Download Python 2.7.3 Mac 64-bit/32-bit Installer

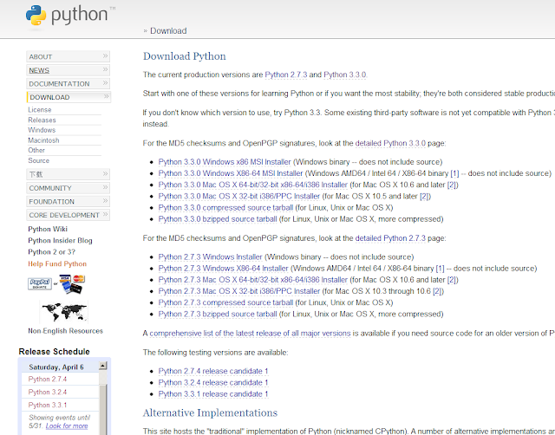point(252,280)
